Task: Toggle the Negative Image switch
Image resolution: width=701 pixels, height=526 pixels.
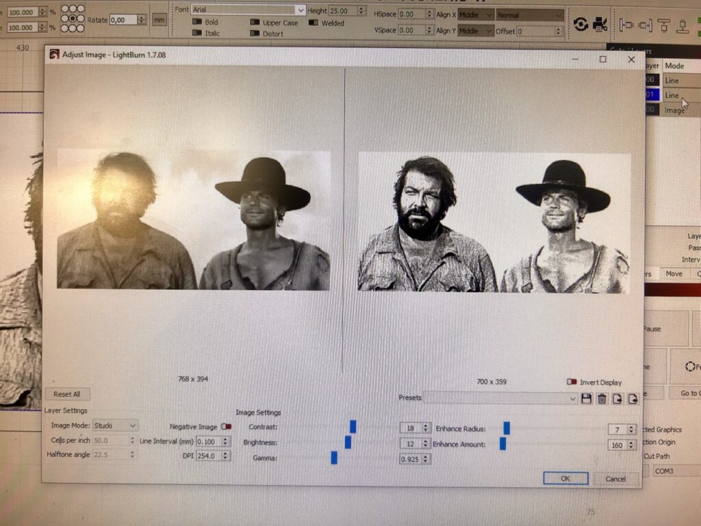Action: click(226, 426)
